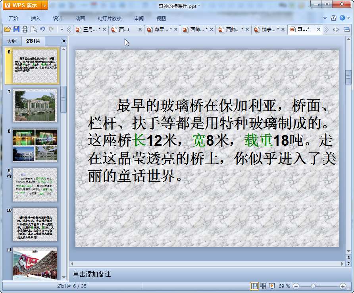Click the Print icon
The width and height of the screenshot is (354, 293).
pyautogui.click(x=25, y=29)
